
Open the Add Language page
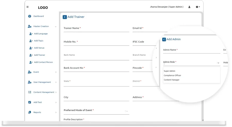tap(41, 34)
